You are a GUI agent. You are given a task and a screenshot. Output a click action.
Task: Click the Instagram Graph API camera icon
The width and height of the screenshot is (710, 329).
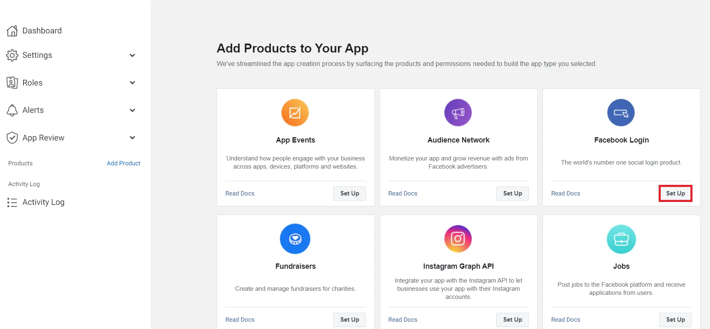point(458,239)
